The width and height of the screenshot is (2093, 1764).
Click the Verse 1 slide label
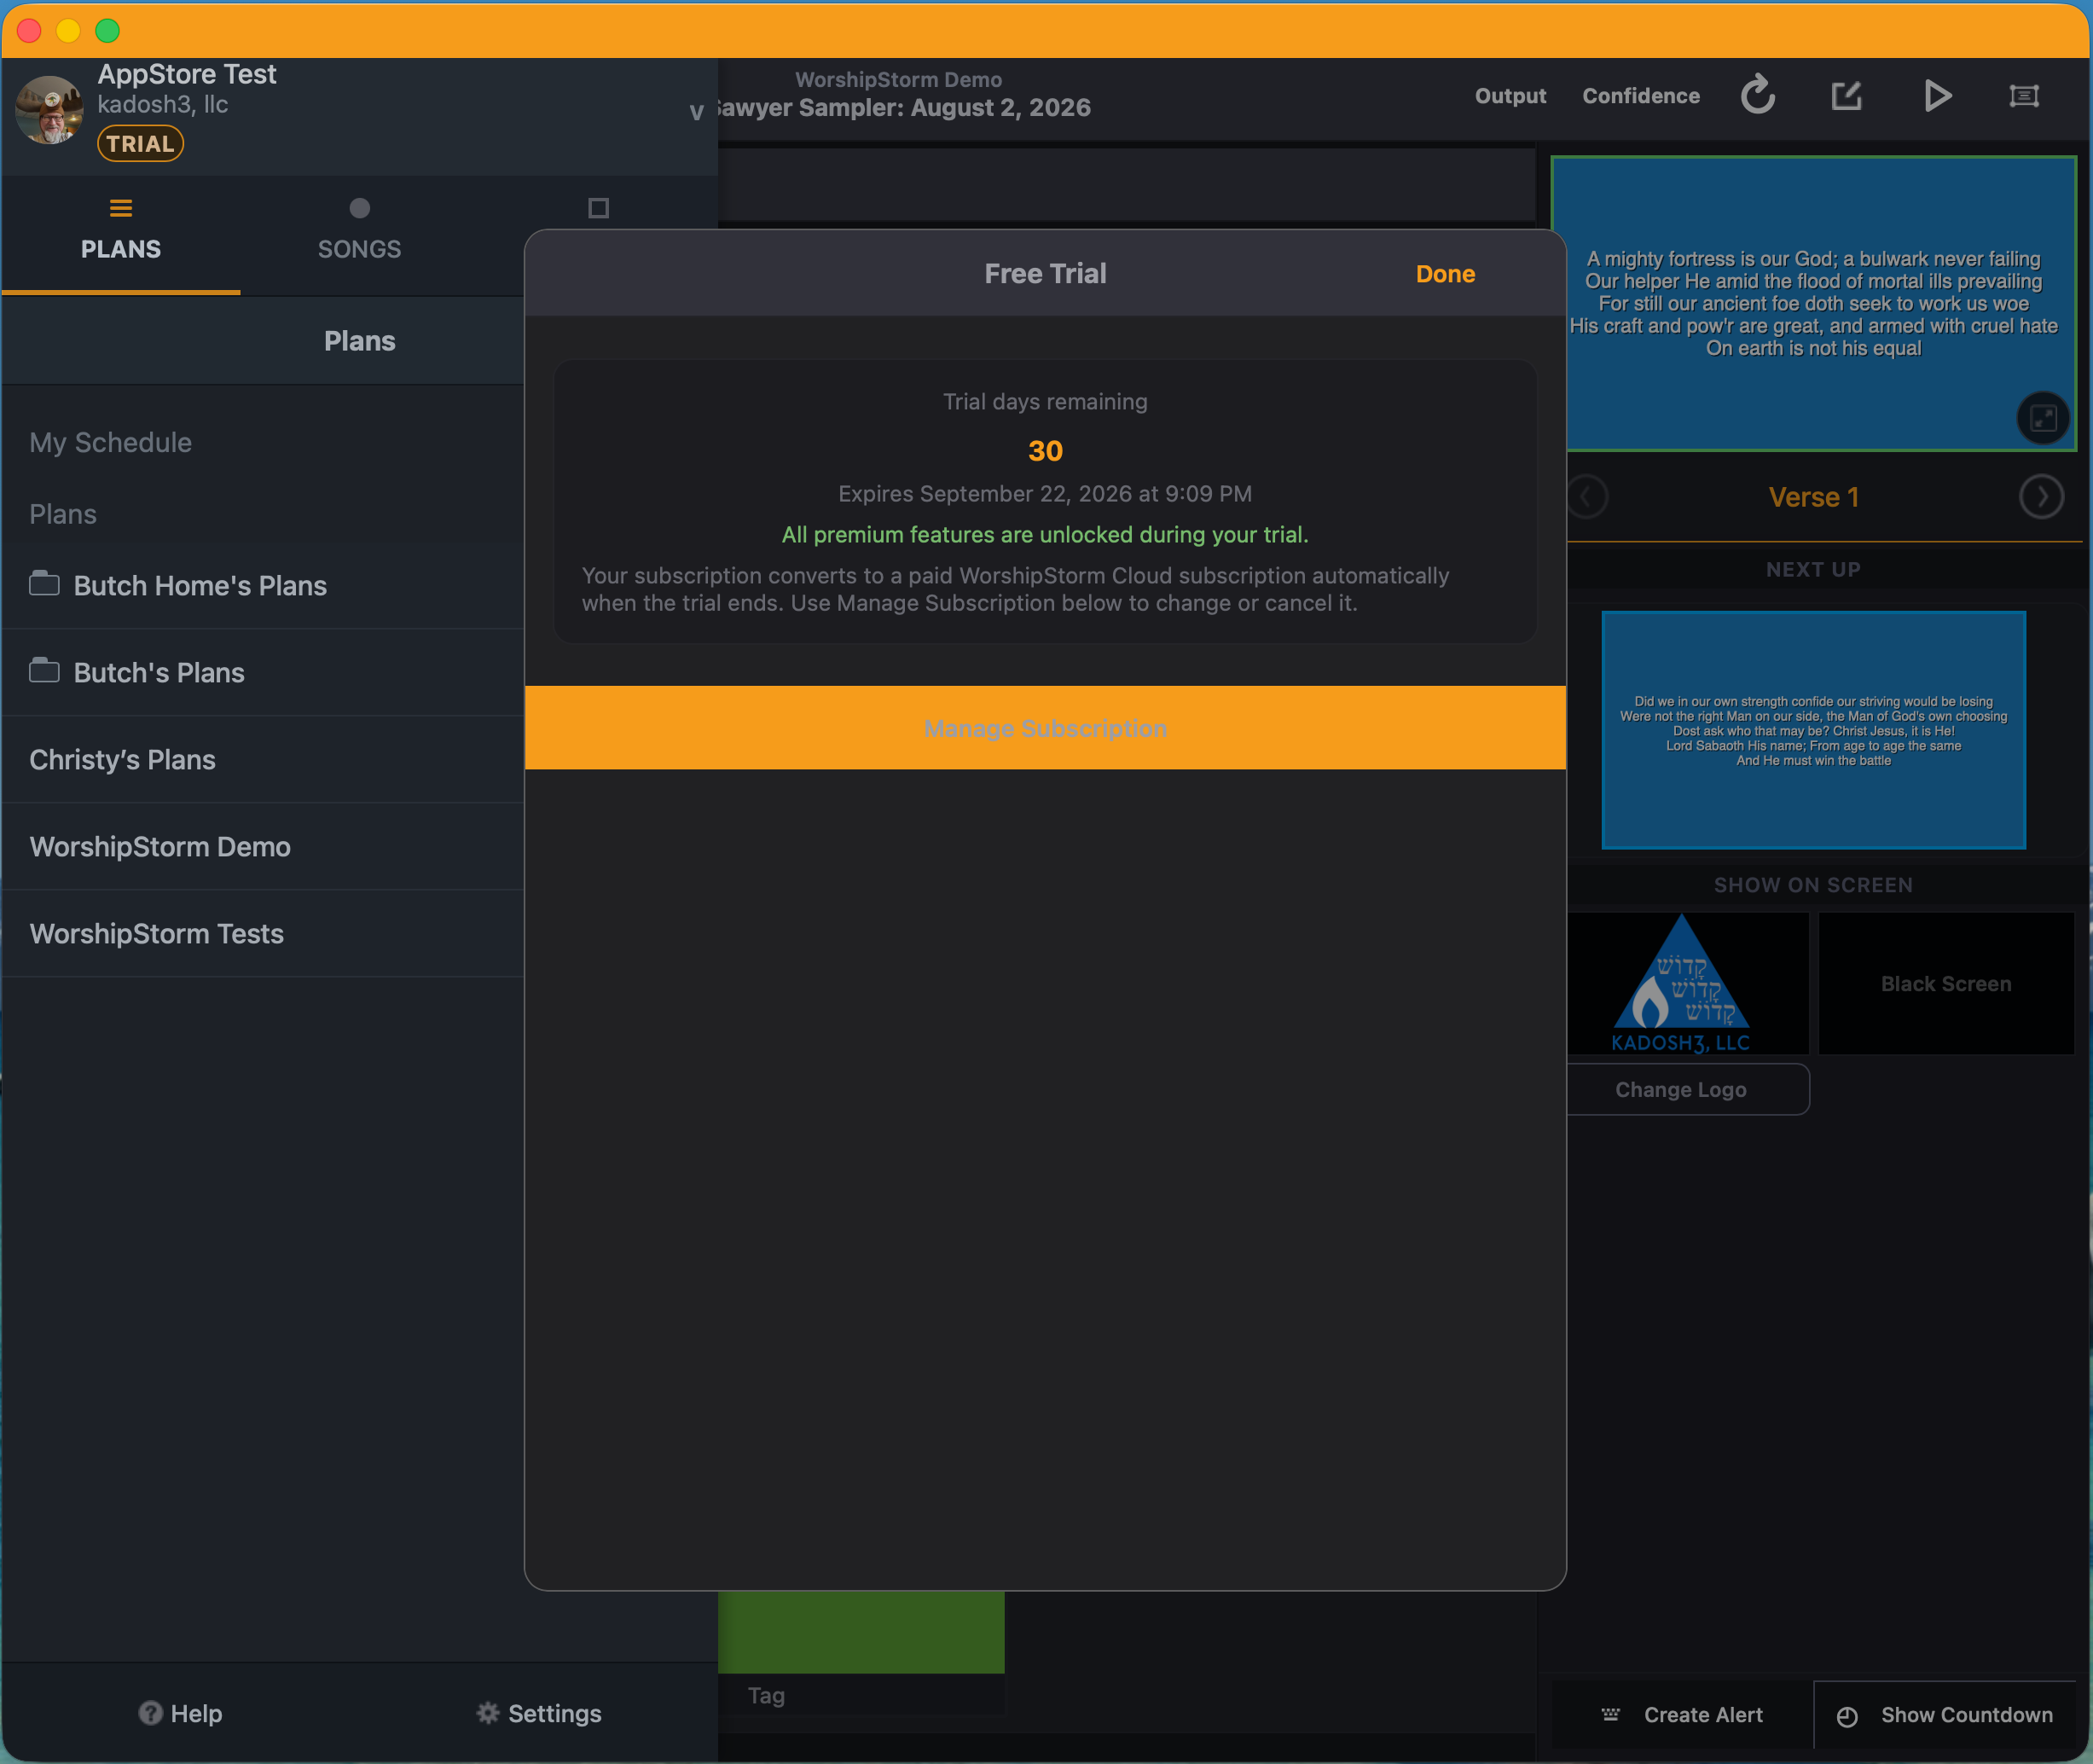click(x=1813, y=497)
